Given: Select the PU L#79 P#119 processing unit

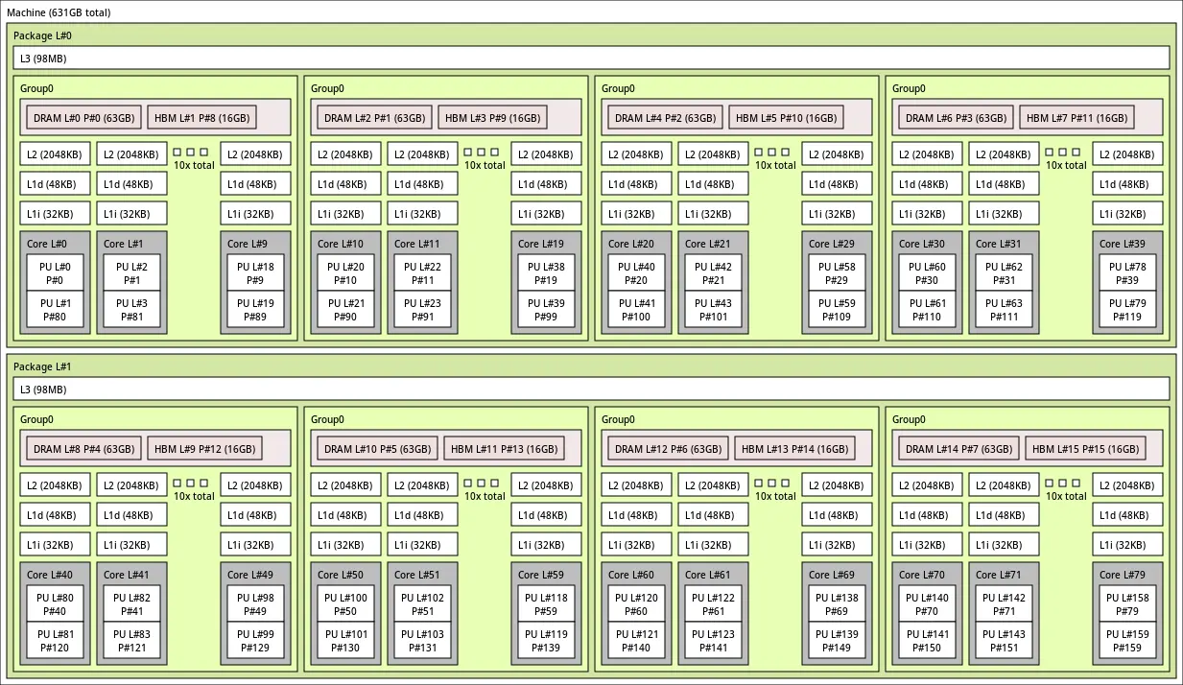Looking at the screenshot, I should click(x=1127, y=310).
